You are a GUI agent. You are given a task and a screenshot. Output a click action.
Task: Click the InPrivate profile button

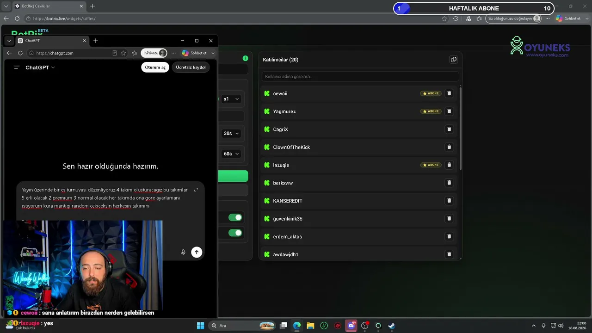pyautogui.click(x=154, y=53)
